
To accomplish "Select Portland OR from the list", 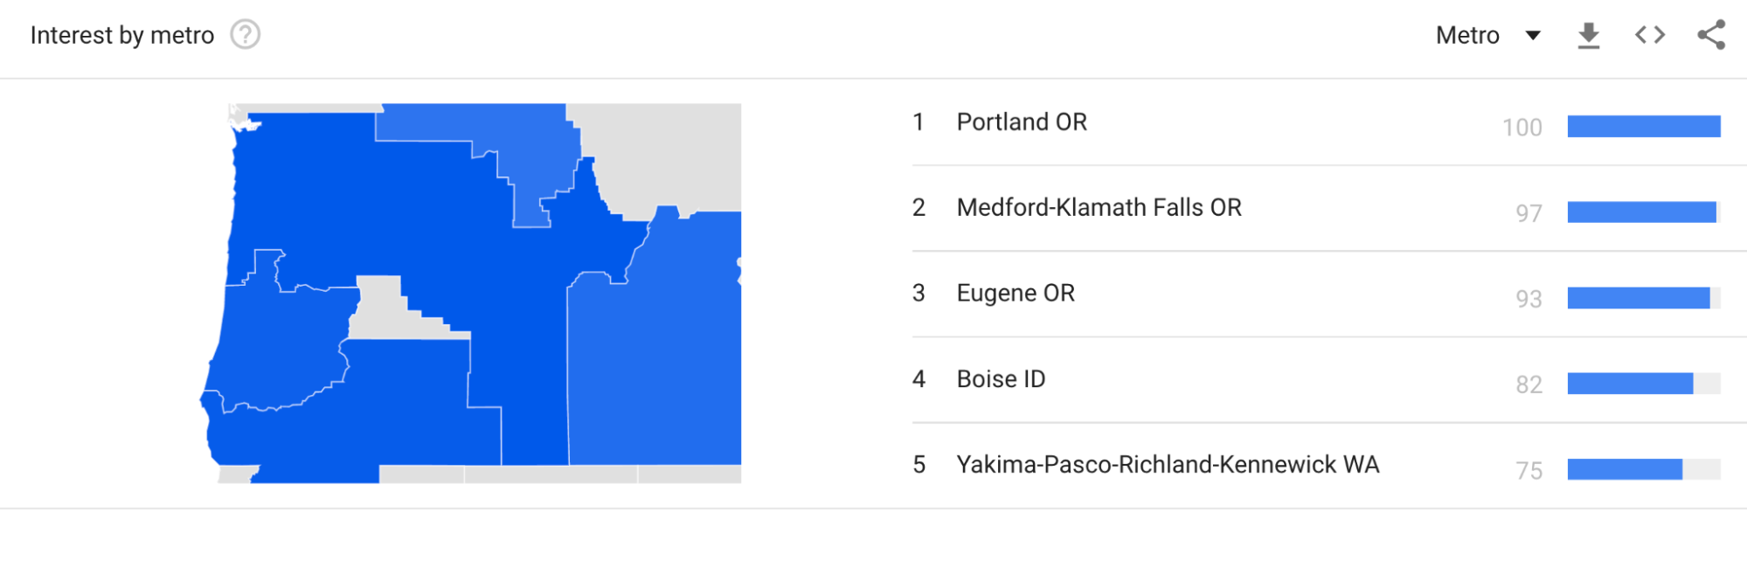I will coord(1023,121).
